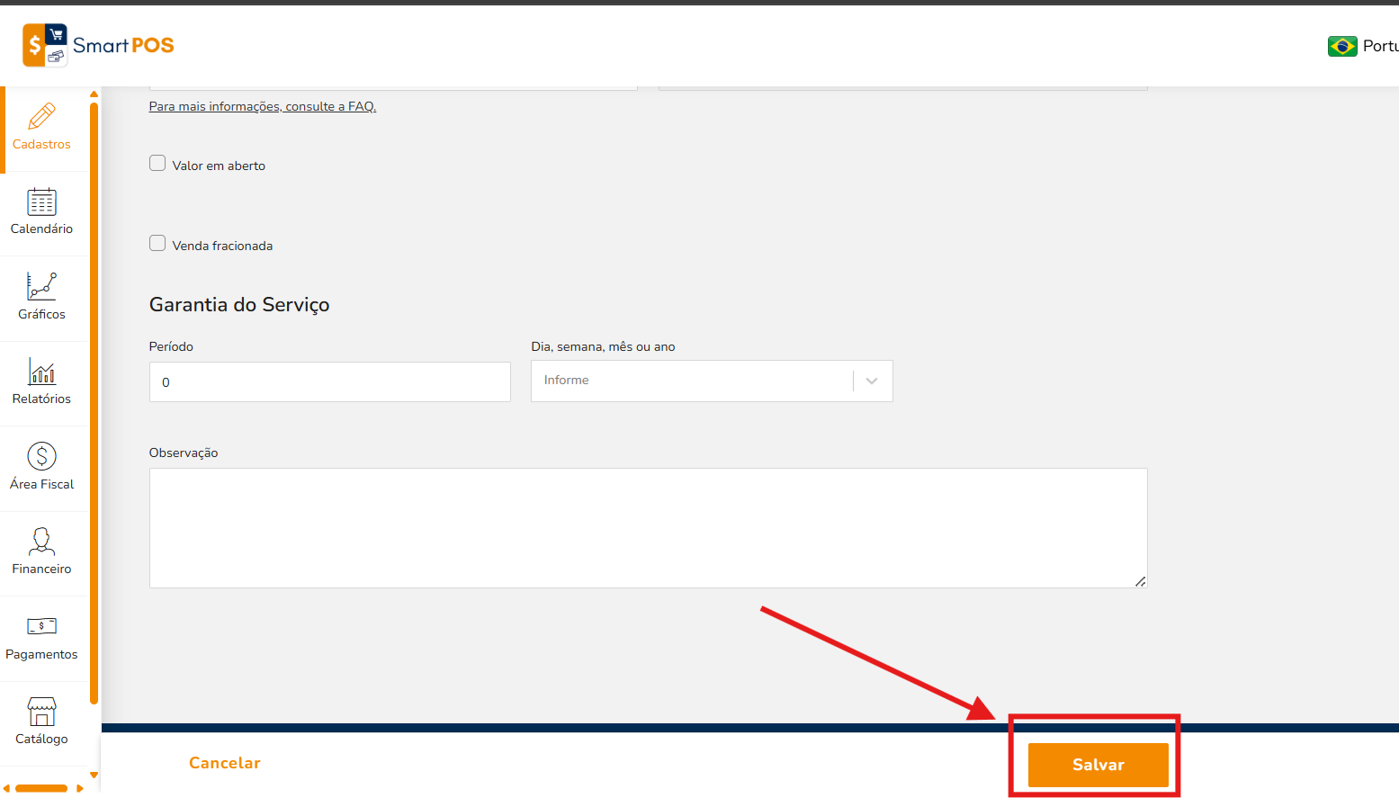Click the Observação resize handle
The width and height of the screenshot is (1399, 798).
1140,581
